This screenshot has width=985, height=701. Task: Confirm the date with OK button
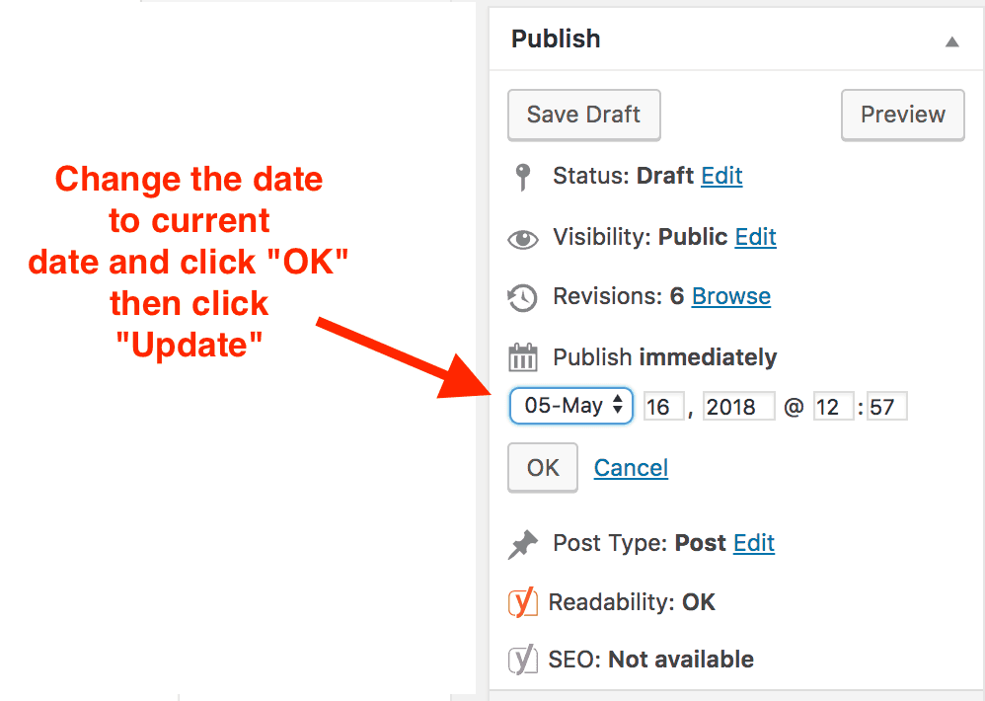tap(543, 468)
